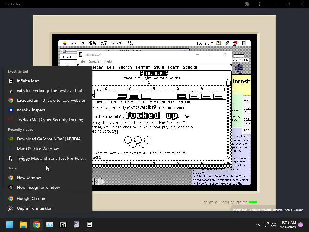309x232 pixels.
Task: Open the ラベル menu in the Mac menu bar
Action: (x=117, y=43)
